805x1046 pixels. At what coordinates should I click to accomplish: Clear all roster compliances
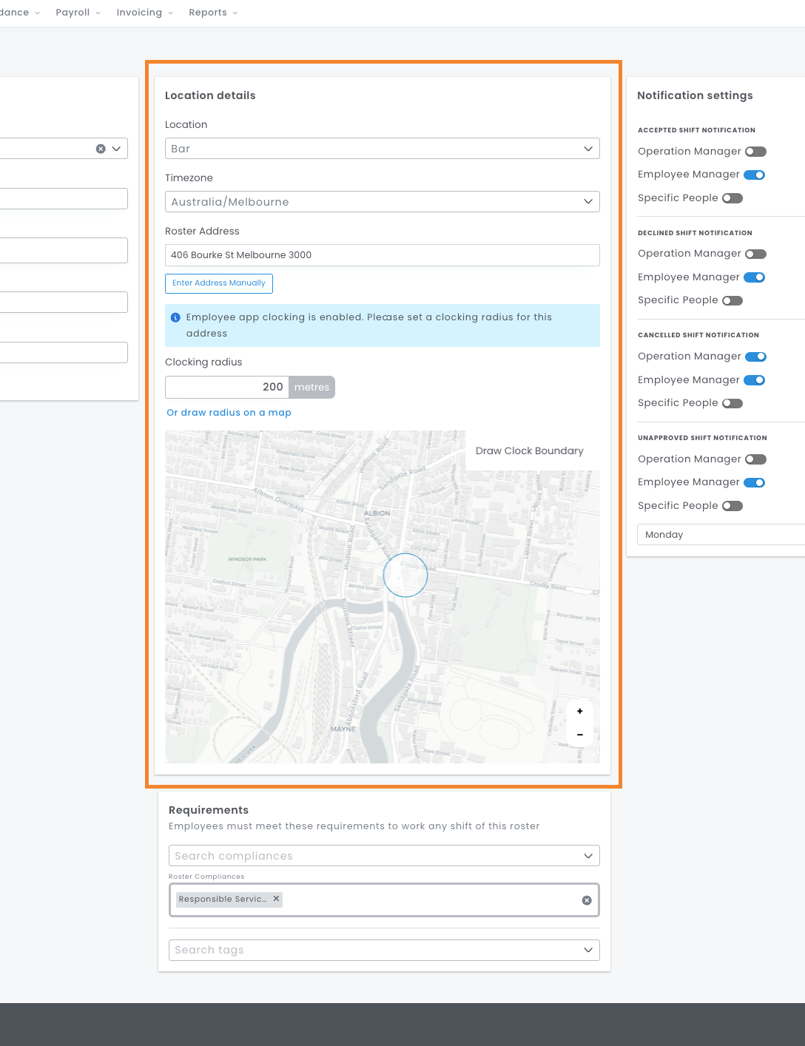(587, 900)
